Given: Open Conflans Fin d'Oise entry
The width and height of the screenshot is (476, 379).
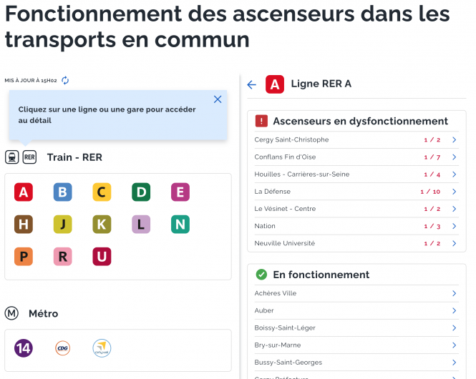Looking at the screenshot, I should (356, 157).
